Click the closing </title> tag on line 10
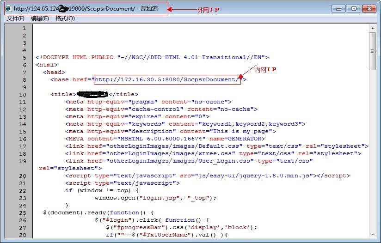Image resolution: width=381 pixels, height=243 pixels. coord(123,94)
